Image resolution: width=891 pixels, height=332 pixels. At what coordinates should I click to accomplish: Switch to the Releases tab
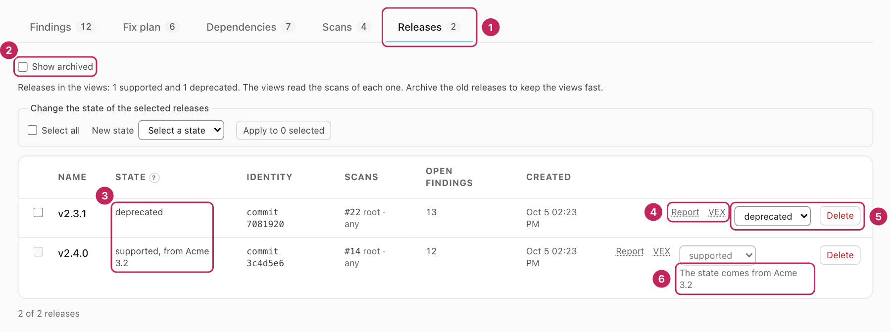(429, 27)
